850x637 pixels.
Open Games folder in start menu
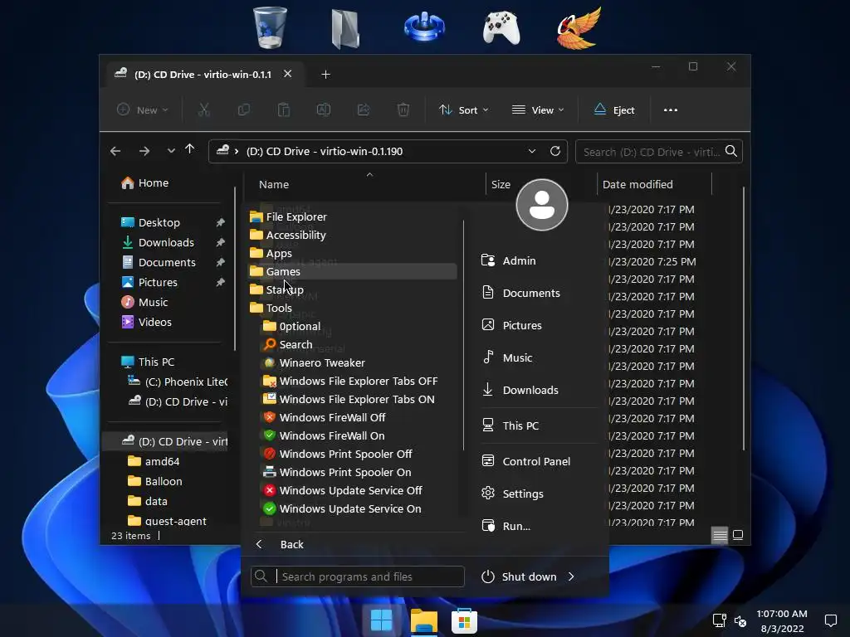click(x=352, y=271)
